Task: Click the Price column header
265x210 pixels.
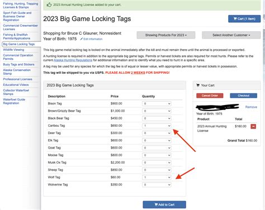Action: tap(115, 96)
